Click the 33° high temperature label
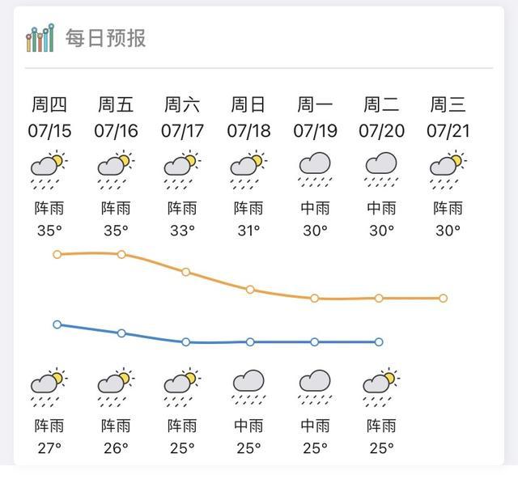The height and width of the screenshot is (479, 518). (x=182, y=231)
